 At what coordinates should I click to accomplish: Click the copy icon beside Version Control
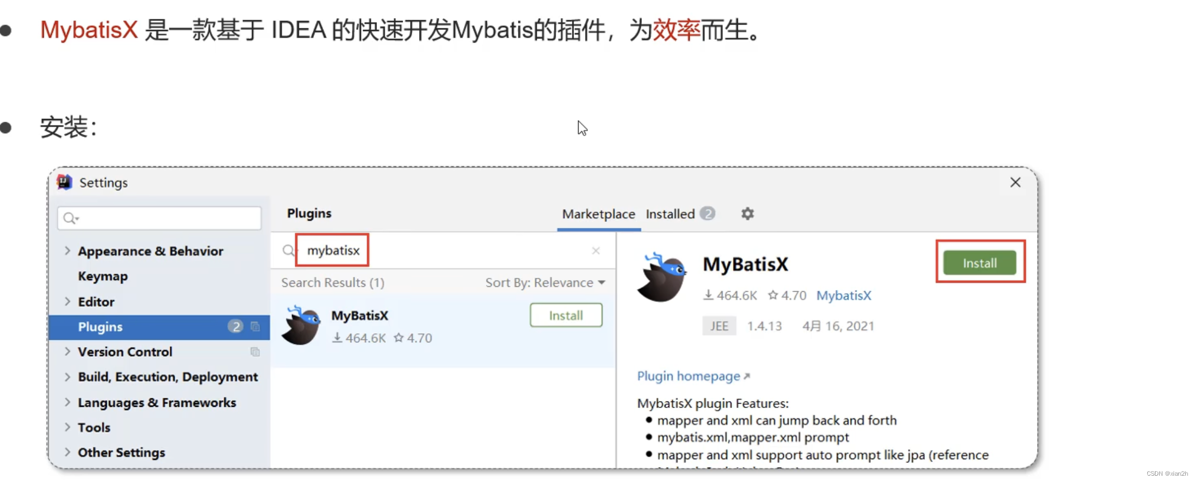coord(255,352)
